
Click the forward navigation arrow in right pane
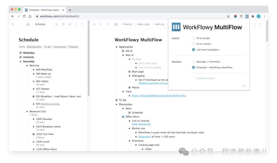108,24
